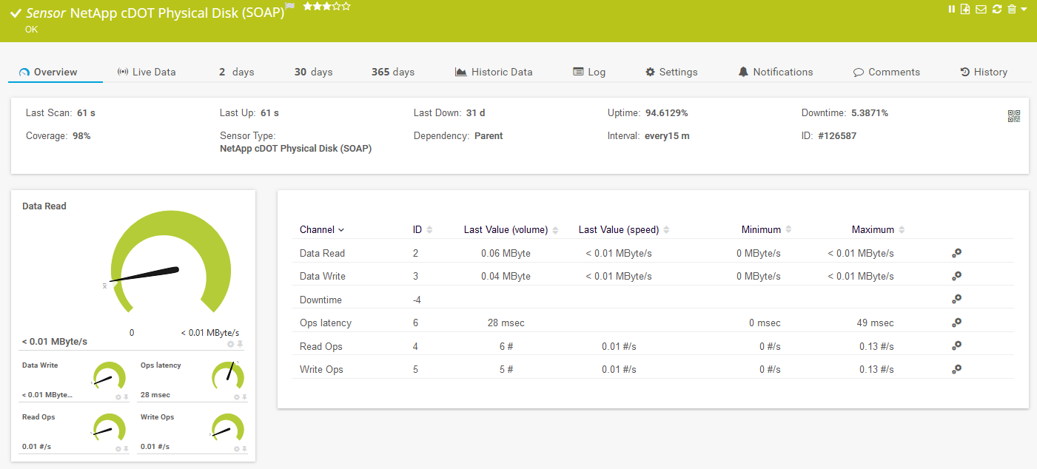Open the 365 days tab

click(x=393, y=72)
